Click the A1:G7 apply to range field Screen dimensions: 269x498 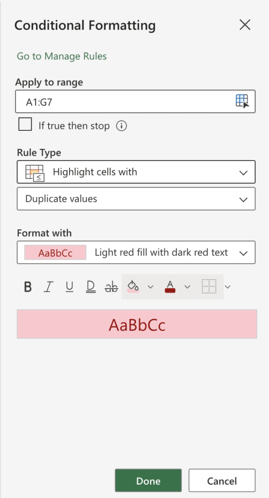click(x=135, y=101)
